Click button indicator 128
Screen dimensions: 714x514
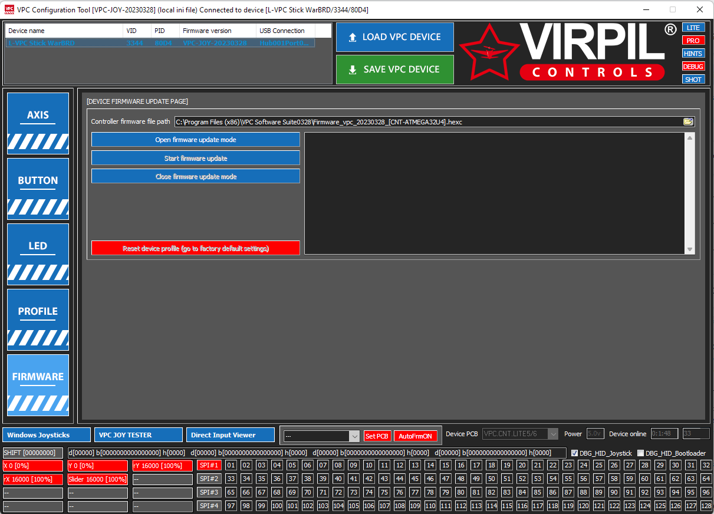706,506
